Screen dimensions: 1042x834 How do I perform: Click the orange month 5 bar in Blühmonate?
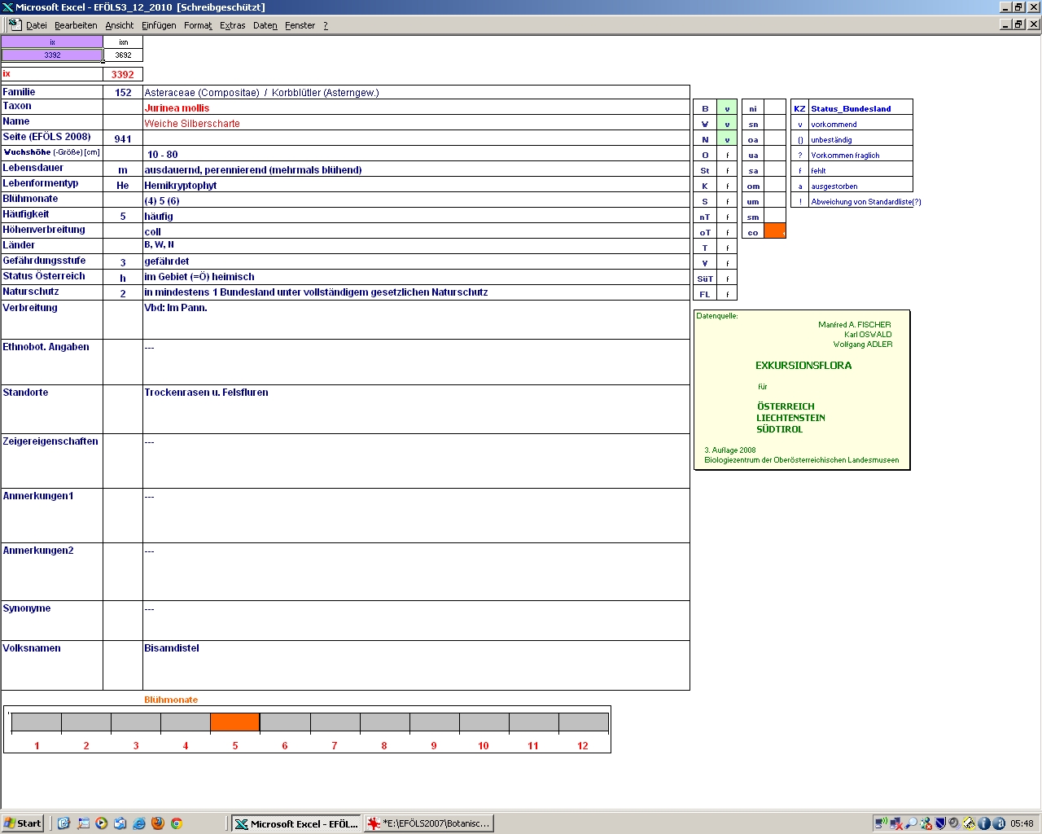tap(235, 722)
